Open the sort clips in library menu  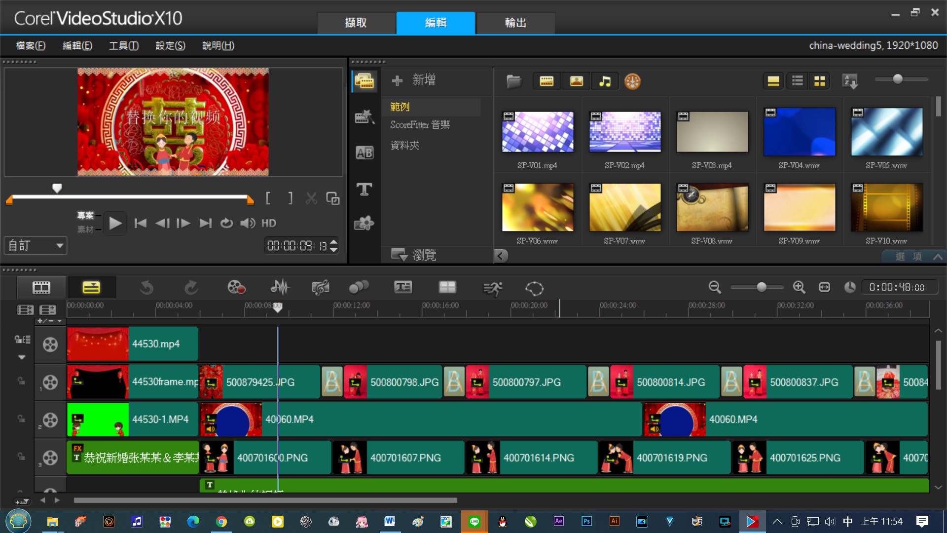[850, 81]
